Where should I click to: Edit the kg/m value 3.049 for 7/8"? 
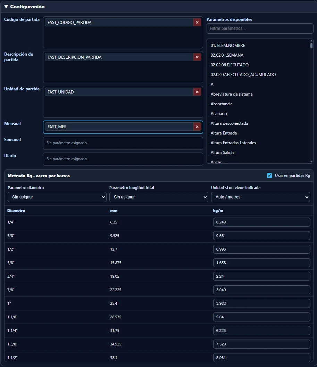[x=261, y=290]
